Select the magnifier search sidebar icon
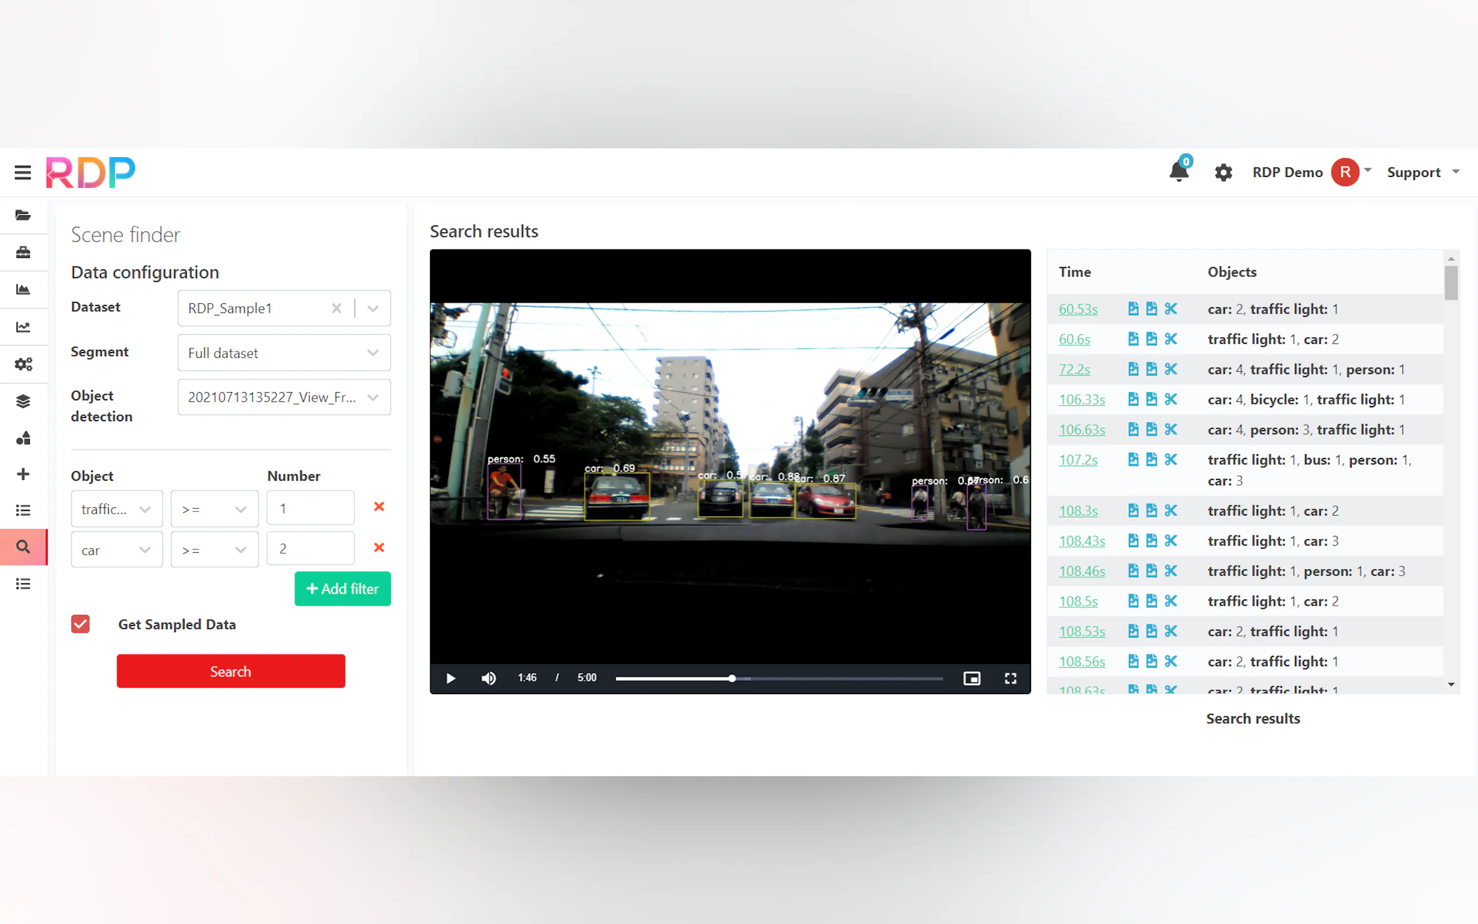The height and width of the screenshot is (924, 1478). [x=23, y=546]
